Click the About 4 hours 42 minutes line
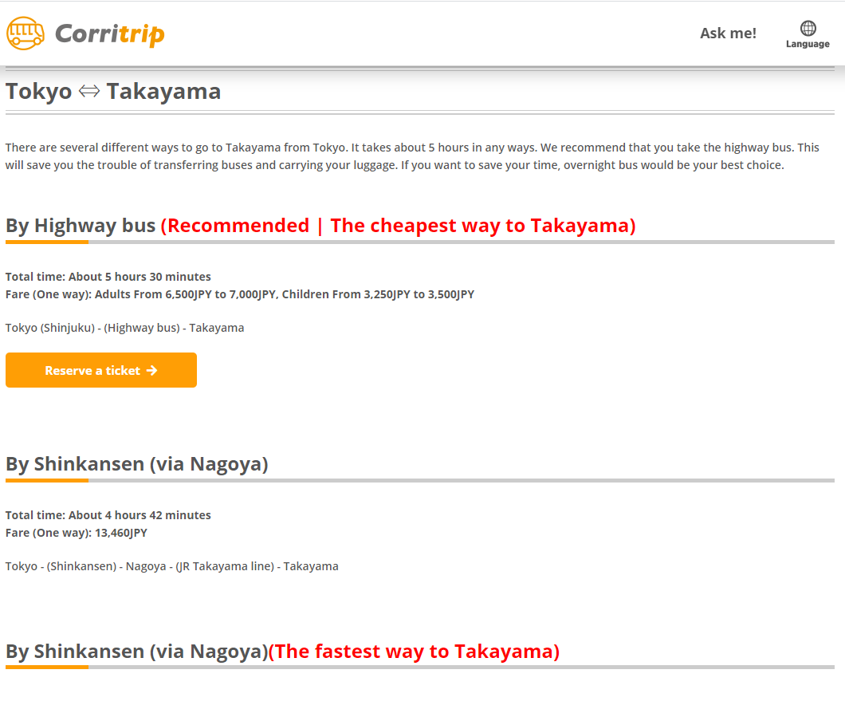This screenshot has height=713, width=845. pos(108,515)
